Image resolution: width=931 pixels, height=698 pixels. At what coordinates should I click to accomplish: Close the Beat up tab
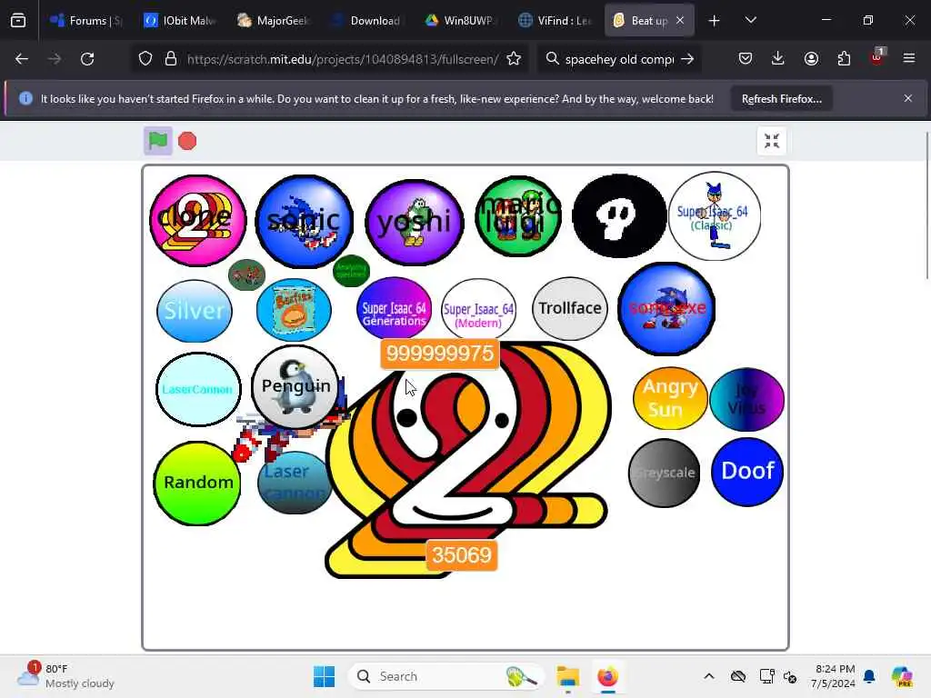(680, 20)
